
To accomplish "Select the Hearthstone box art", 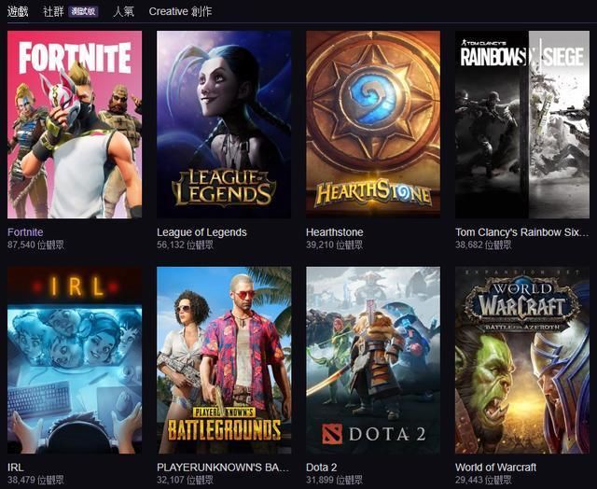I will (373, 124).
